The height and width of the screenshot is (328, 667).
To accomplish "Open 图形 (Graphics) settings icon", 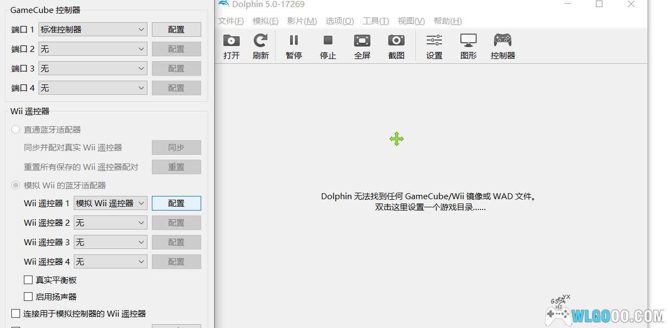I will (x=469, y=46).
